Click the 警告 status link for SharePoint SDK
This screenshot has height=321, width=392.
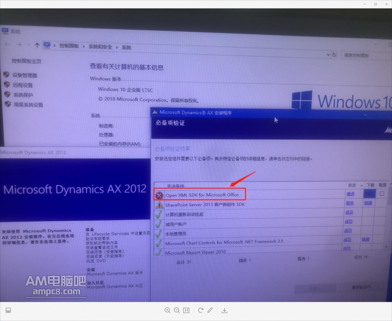click(350, 203)
